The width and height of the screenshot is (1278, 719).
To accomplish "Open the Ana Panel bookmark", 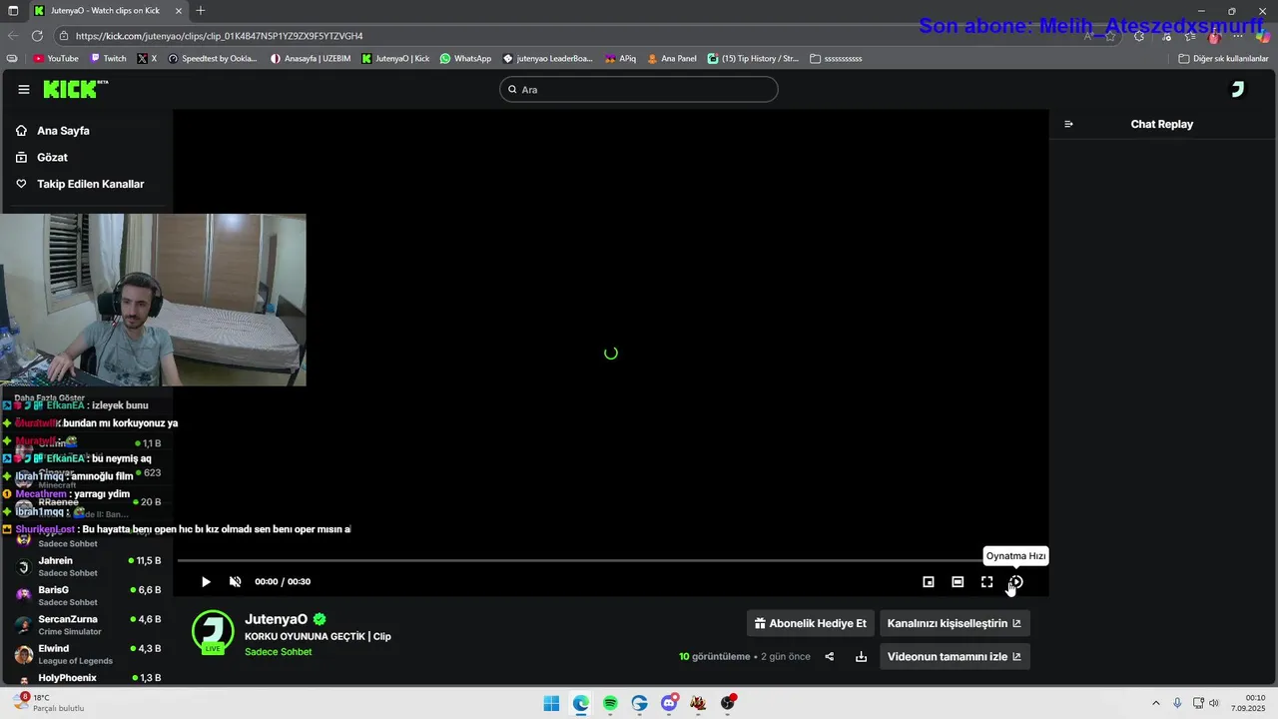I will [x=672, y=59].
